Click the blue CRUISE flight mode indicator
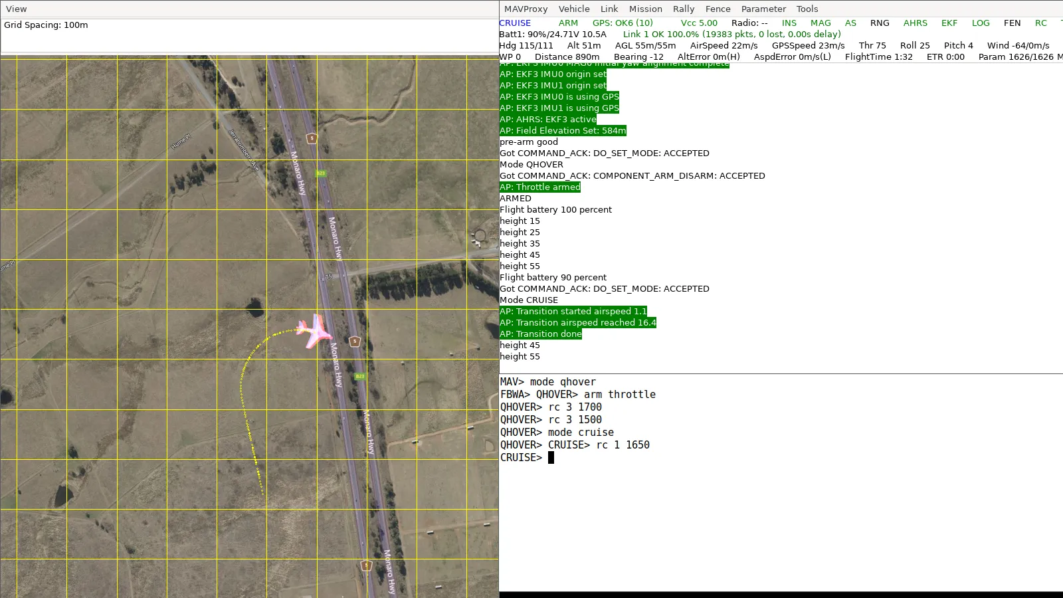 pyautogui.click(x=515, y=23)
